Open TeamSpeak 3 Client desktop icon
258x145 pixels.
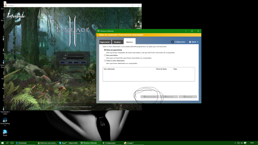[5, 108]
